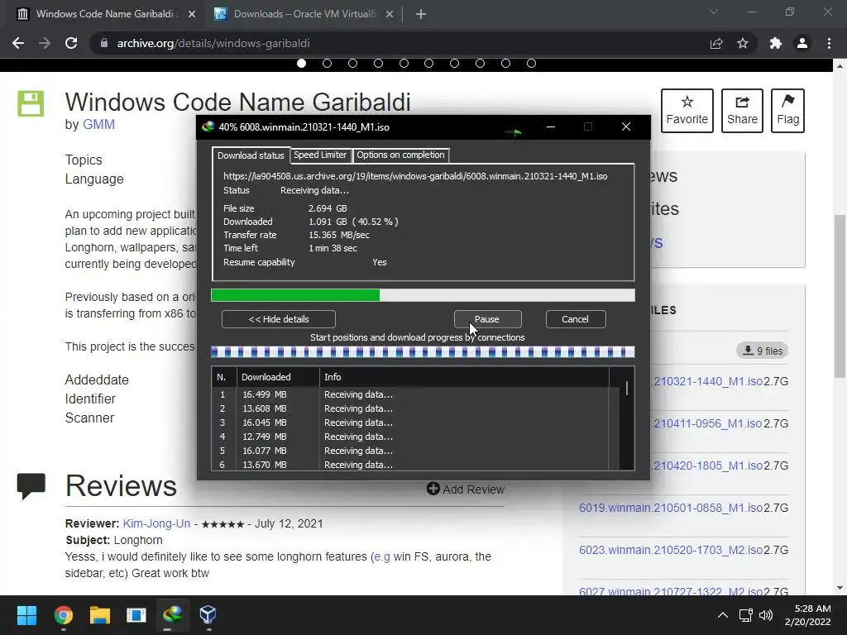Image resolution: width=847 pixels, height=635 pixels.
Task: Go back using the browser back arrow
Action: (18, 43)
